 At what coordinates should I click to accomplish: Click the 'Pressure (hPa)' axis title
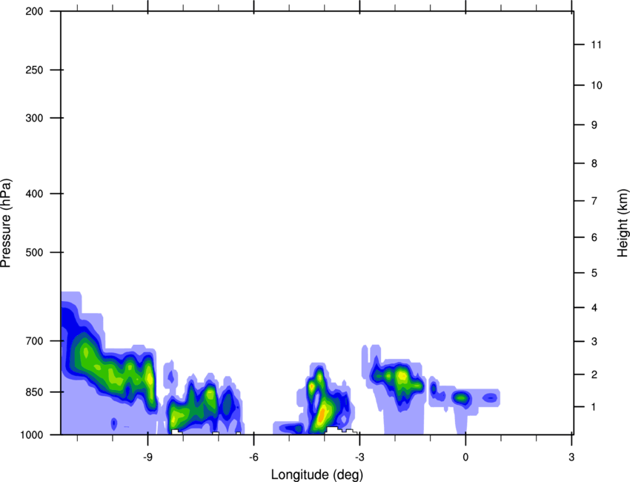[7, 222]
